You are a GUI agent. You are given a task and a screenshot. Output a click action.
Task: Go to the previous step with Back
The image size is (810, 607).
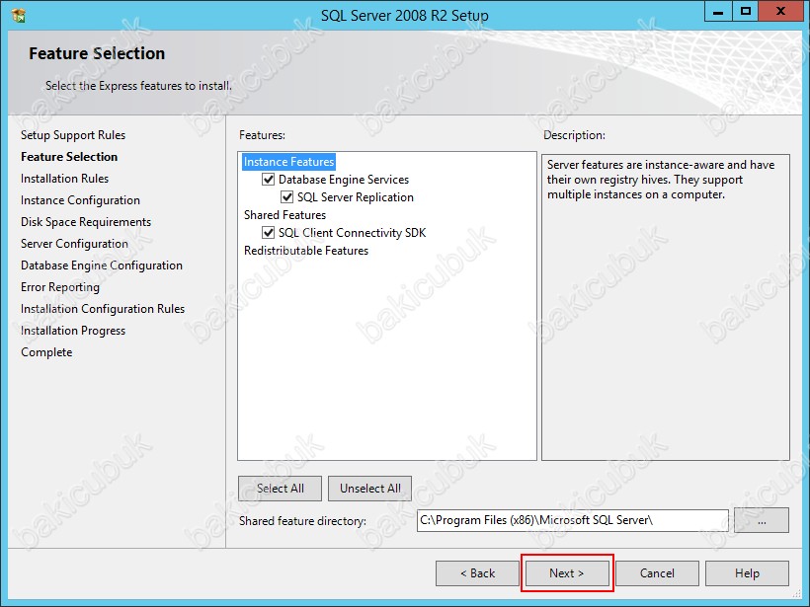tap(477, 573)
